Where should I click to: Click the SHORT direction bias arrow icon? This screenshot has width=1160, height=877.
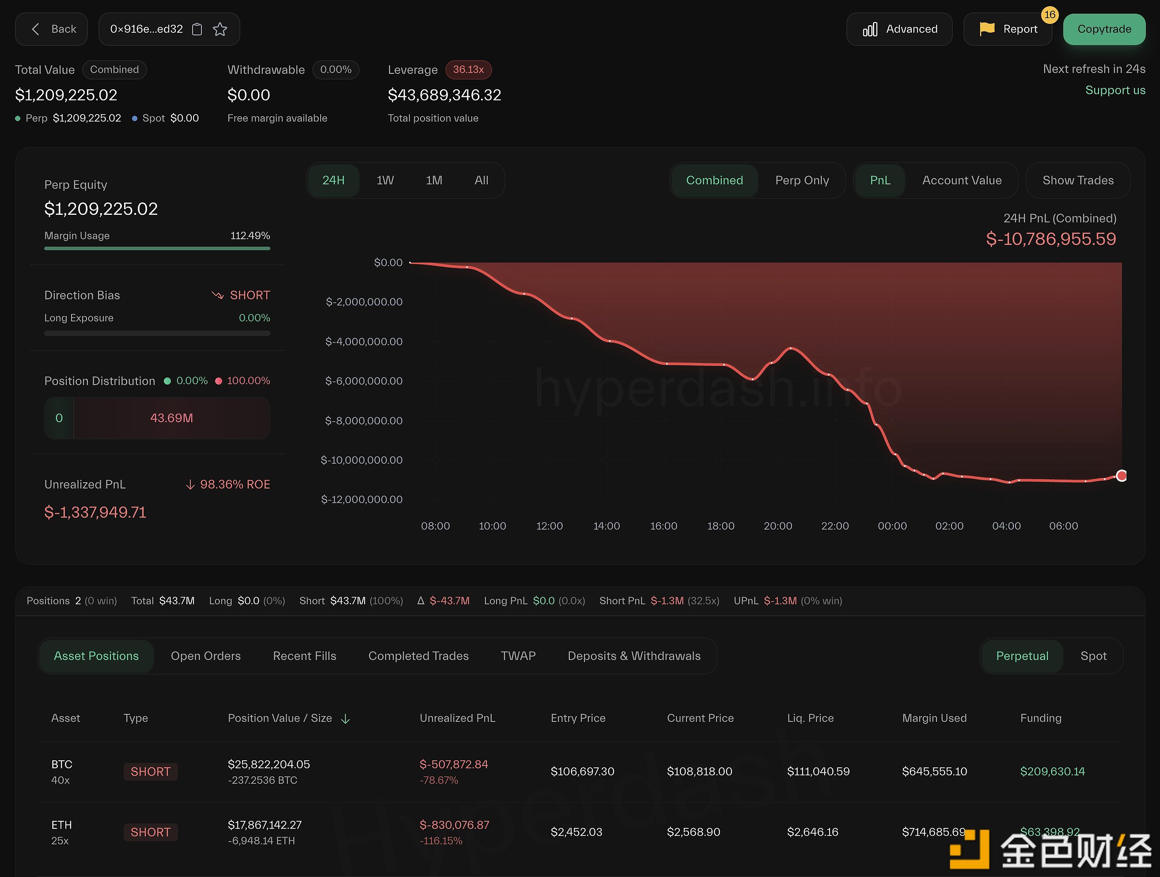tap(217, 295)
